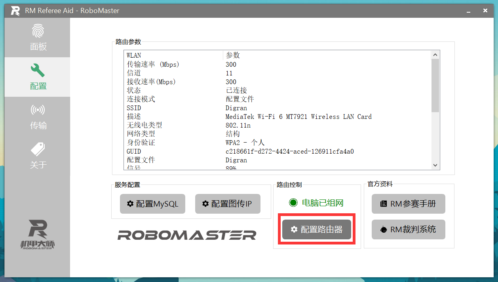Close the RM Referee Aid window

[x=485, y=11]
